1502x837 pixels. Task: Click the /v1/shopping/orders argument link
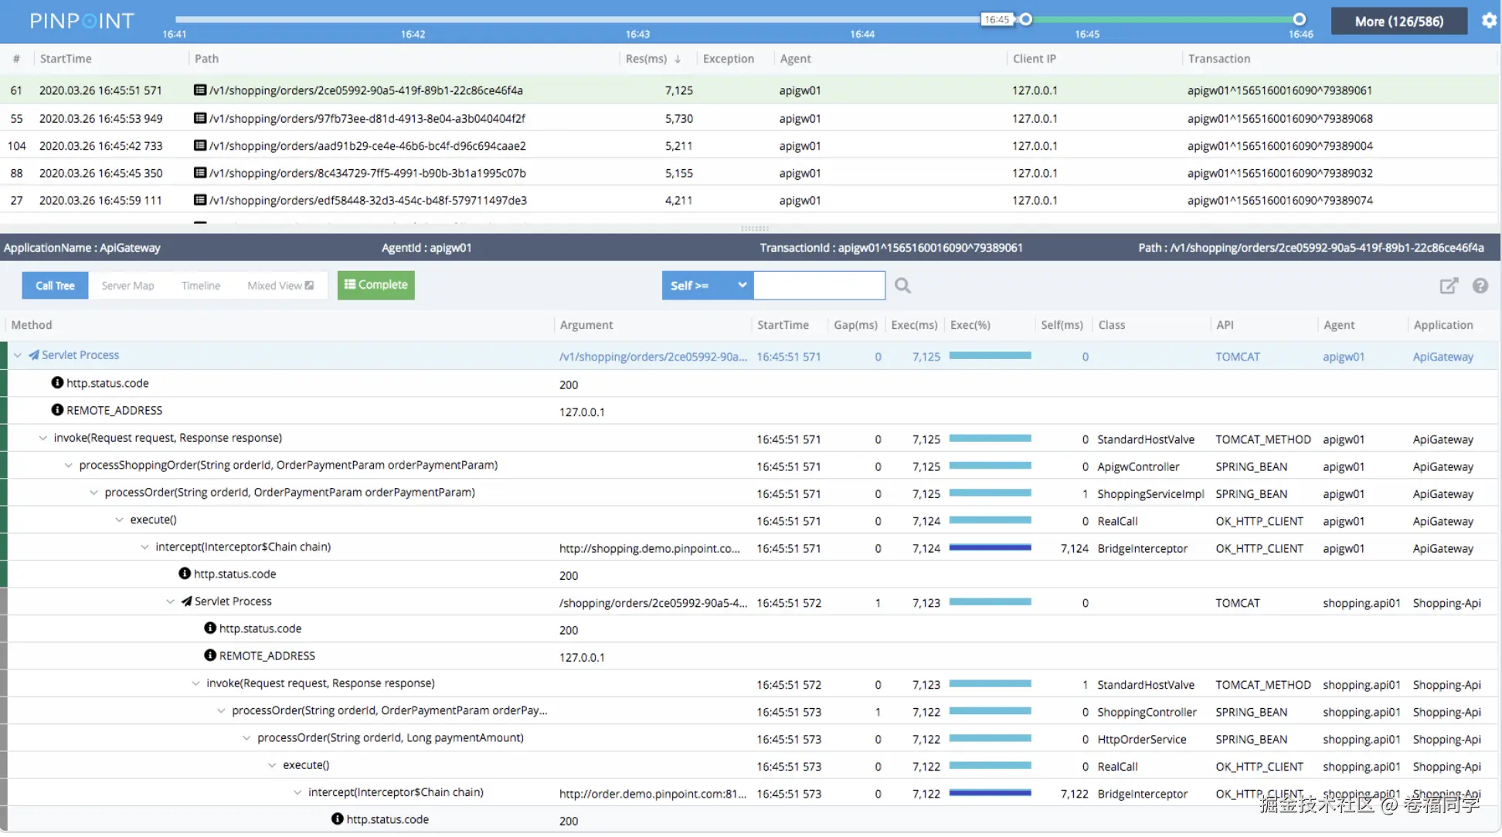click(653, 357)
